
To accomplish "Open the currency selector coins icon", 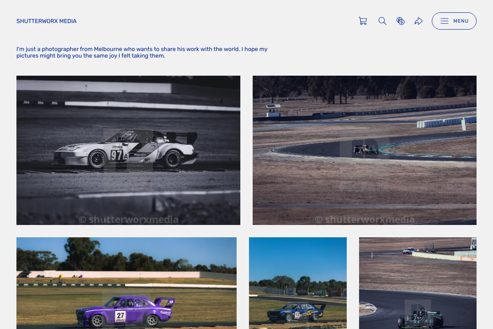I will click(401, 21).
